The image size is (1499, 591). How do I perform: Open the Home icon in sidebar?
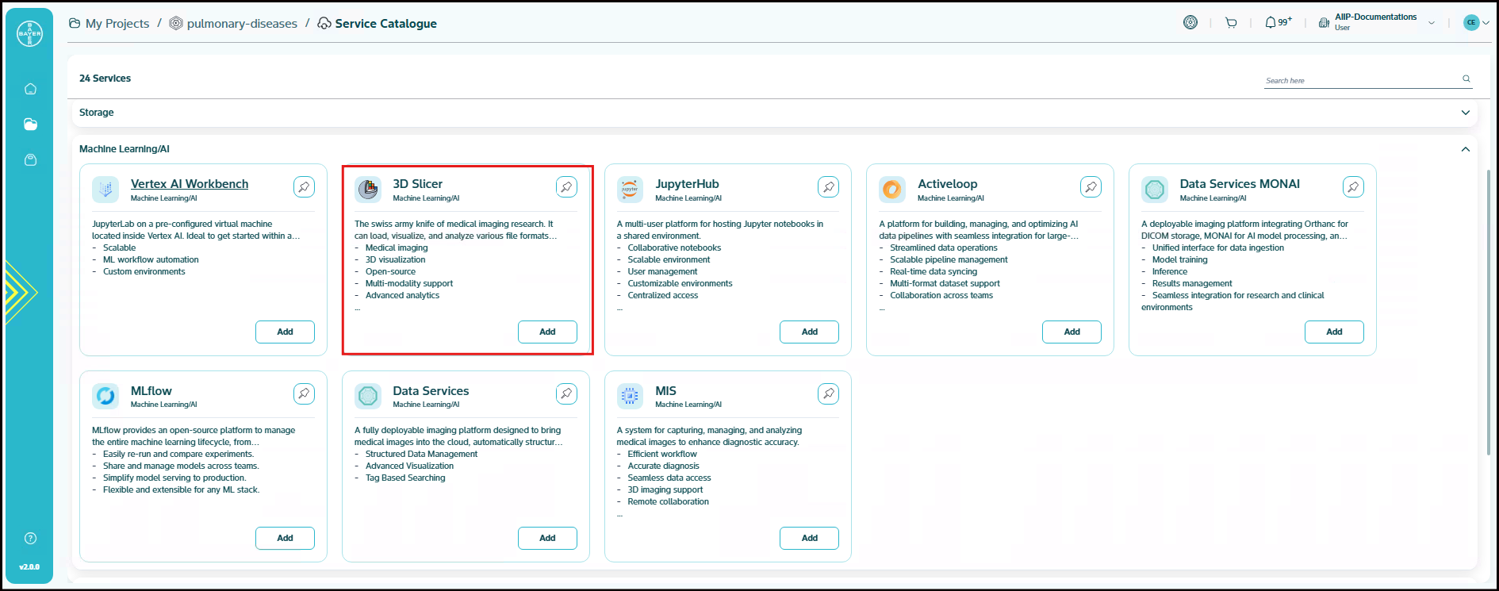point(30,89)
